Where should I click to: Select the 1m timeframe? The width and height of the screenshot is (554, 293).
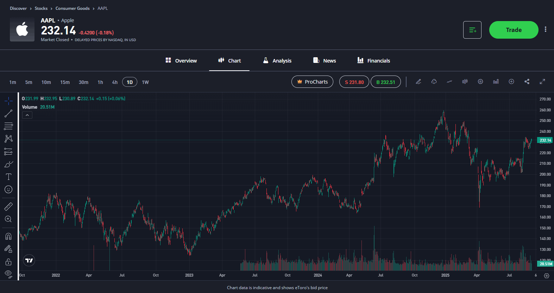(13, 82)
